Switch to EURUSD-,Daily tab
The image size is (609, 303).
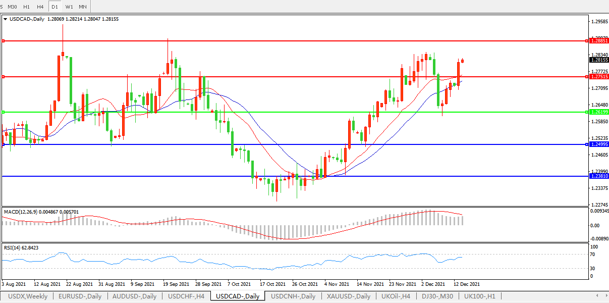click(80, 296)
